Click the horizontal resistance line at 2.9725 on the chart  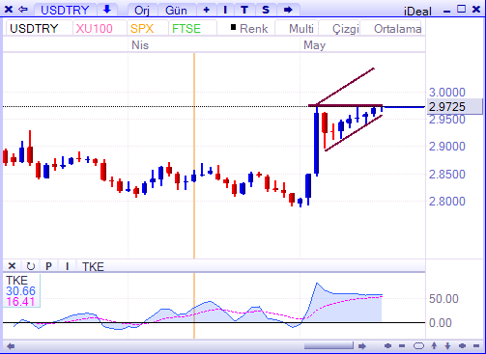click(x=345, y=105)
